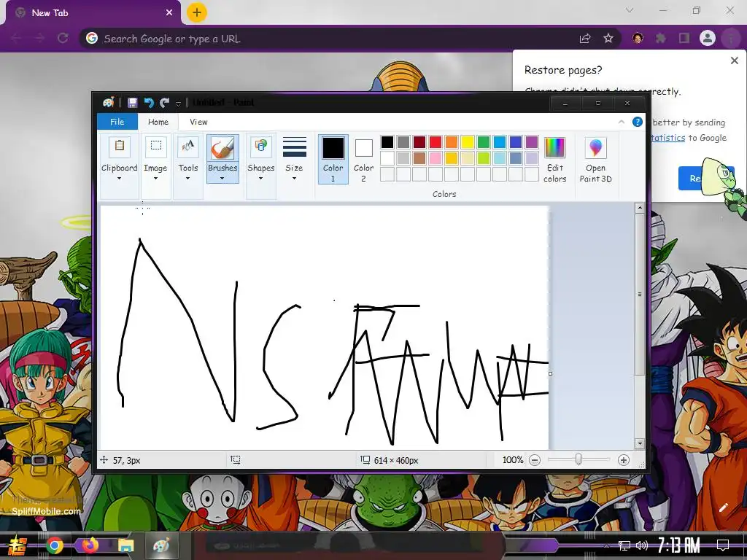Pick the yellow color swatch
Screen dimensions: 747x560
point(468,142)
